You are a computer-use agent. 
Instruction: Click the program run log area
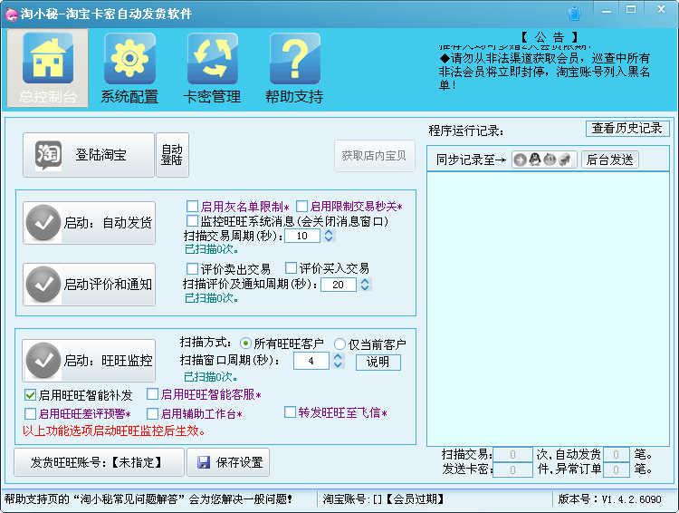(549, 309)
